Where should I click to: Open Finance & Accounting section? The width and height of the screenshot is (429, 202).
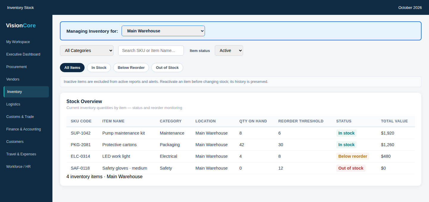click(26, 129)
